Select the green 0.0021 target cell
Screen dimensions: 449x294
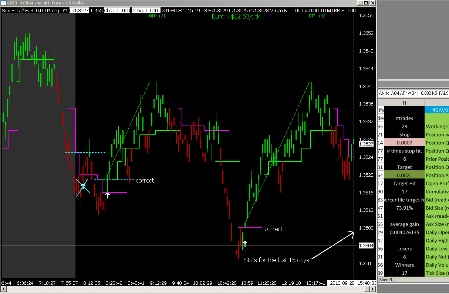[x=404, y=176]
